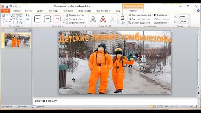Select slide 1 thumbnail
This screenshot has width=201, height=113.
coord(18,40)
